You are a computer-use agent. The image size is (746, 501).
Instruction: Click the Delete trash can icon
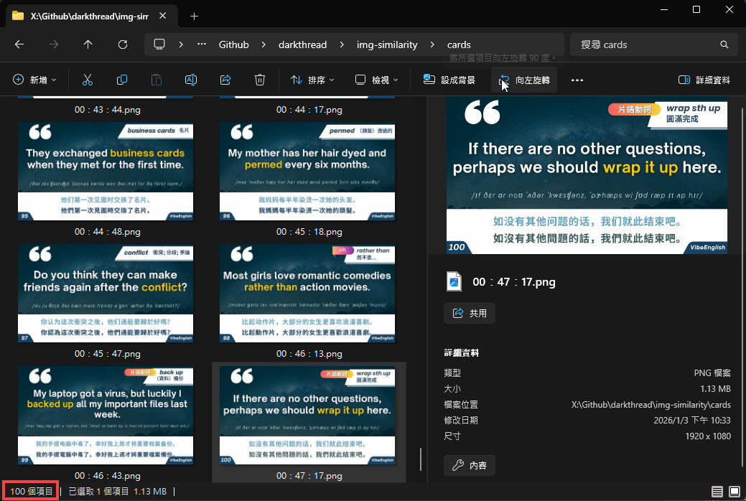(261, 80)
